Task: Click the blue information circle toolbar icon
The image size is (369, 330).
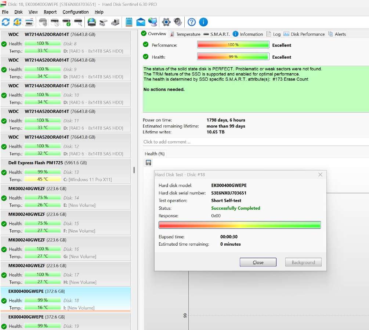Action: tap(203, 22)
